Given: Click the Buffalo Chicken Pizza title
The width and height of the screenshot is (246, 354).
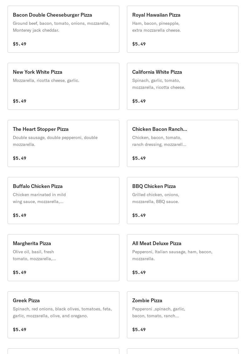Looking at the screenshot, I should [38, 186].
